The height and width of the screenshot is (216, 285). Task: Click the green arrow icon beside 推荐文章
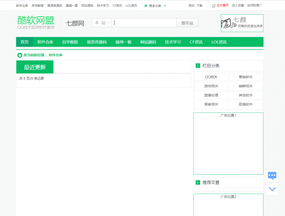click(x=198, y=183)
